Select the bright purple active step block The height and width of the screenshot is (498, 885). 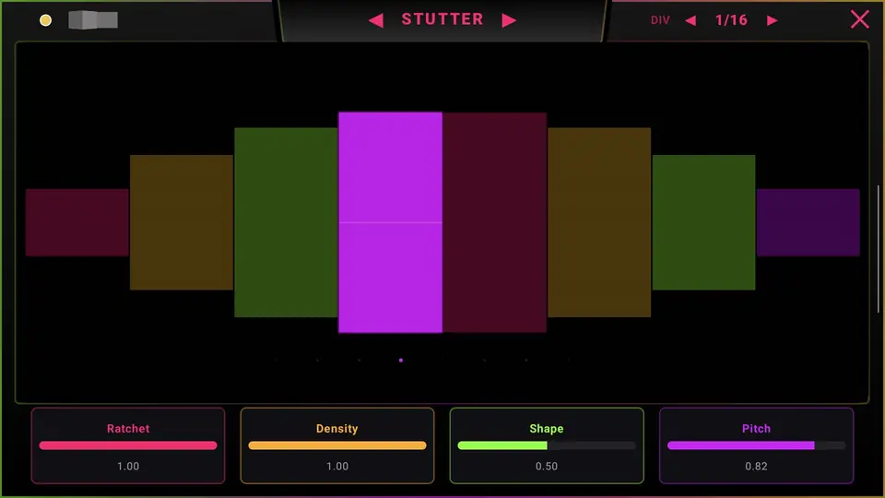coord(390,222)
